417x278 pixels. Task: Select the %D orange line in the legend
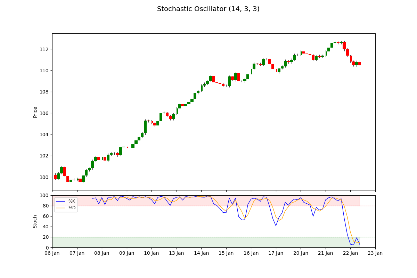tap(60, 208)
